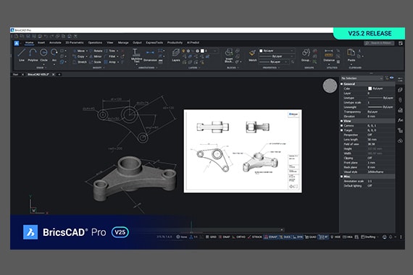Close the BricsCAD V25.2 drawing tab

[x=54, y=75]
